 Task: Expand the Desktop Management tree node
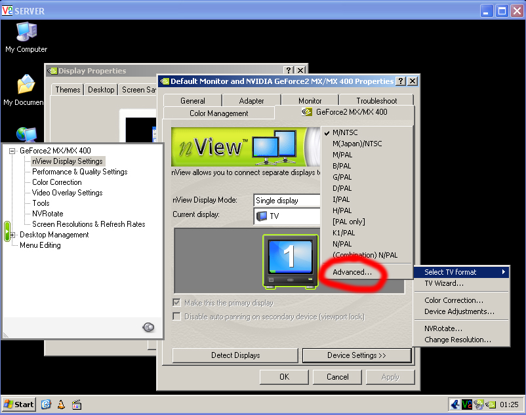[x=12, y=235]
